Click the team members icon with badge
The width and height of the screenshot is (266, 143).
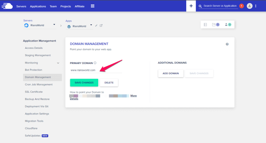tap(228, 25)
